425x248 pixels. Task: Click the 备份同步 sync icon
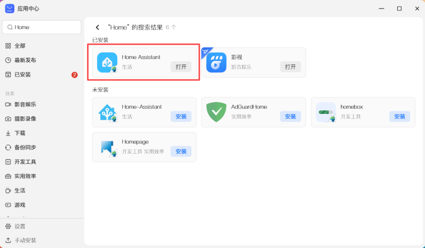(x=8, y=147)
